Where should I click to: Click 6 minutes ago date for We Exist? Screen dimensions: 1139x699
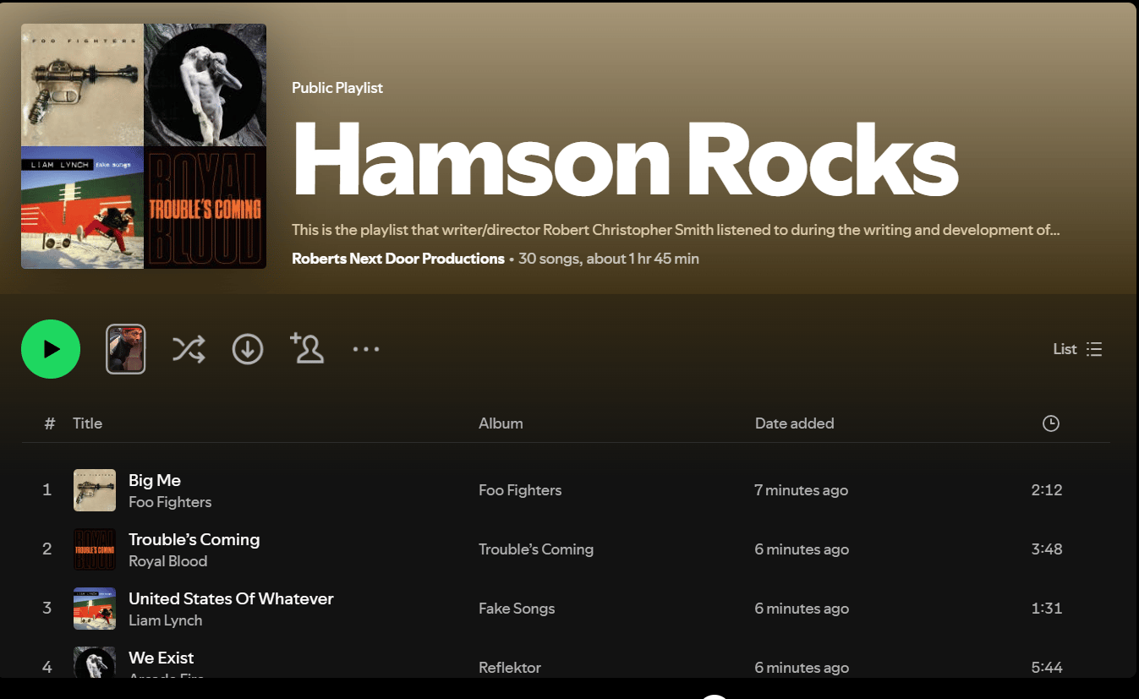tap(802, 668)
